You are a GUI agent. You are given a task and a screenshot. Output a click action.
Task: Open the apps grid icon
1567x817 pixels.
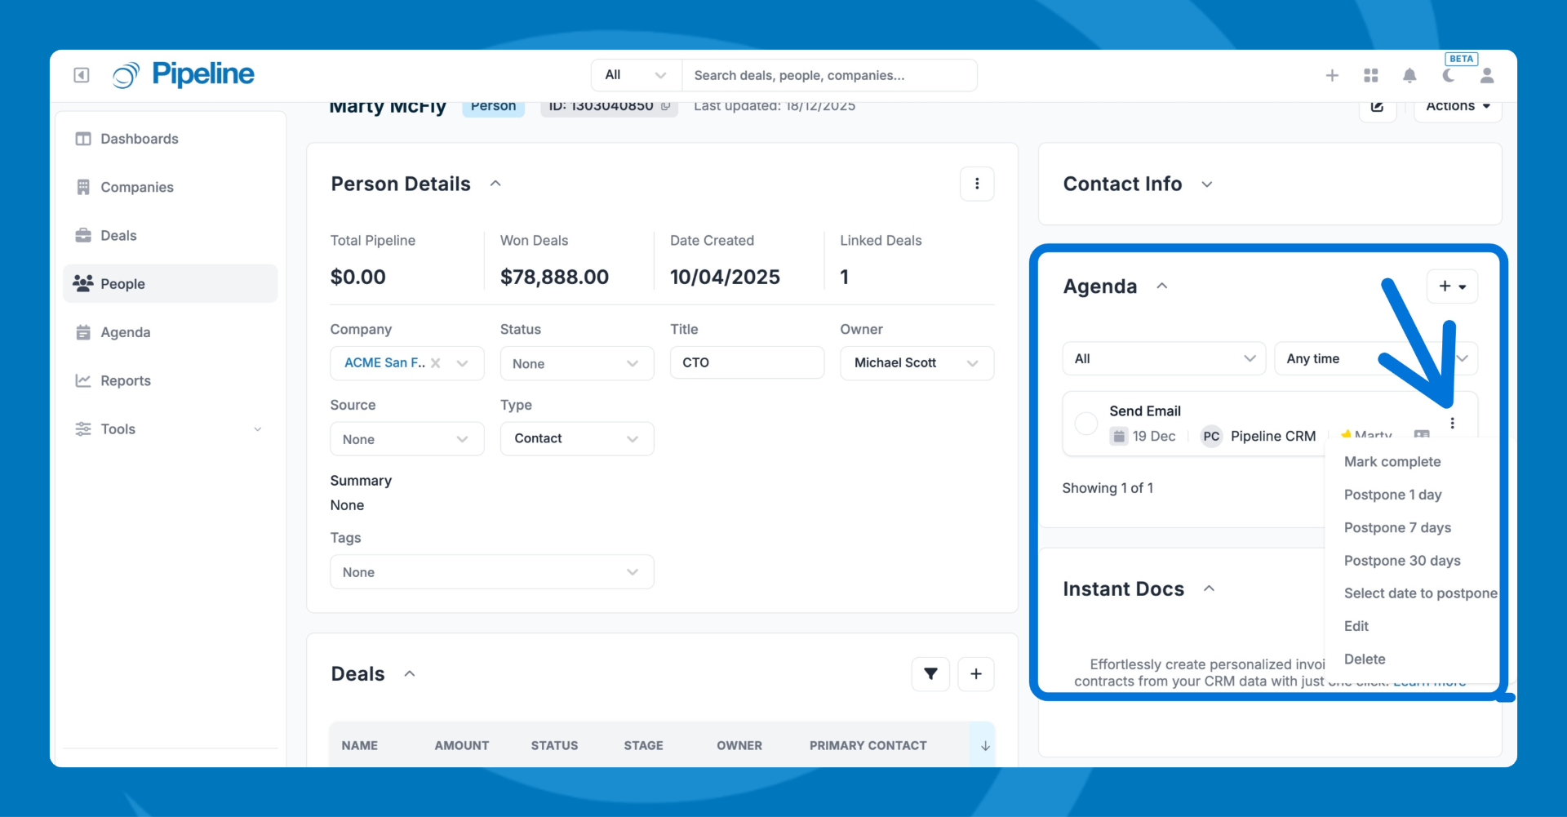[1371, 75]
